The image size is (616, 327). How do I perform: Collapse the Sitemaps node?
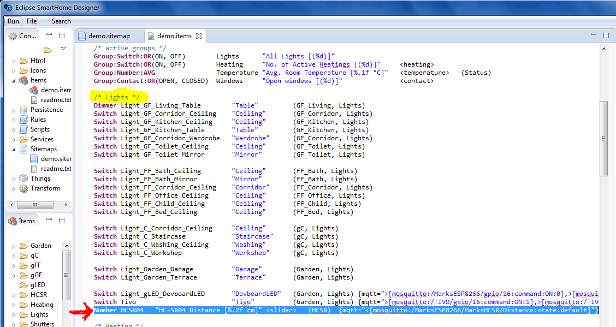pyautogui.click(x=14, y=149)
